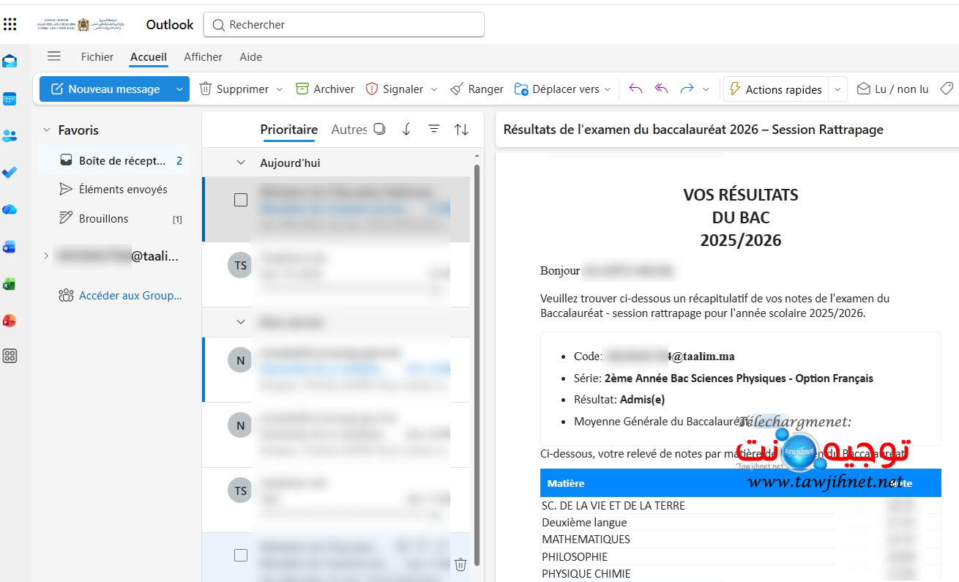
Task: Click Déplacer vers button
Action: coord(556,89)
